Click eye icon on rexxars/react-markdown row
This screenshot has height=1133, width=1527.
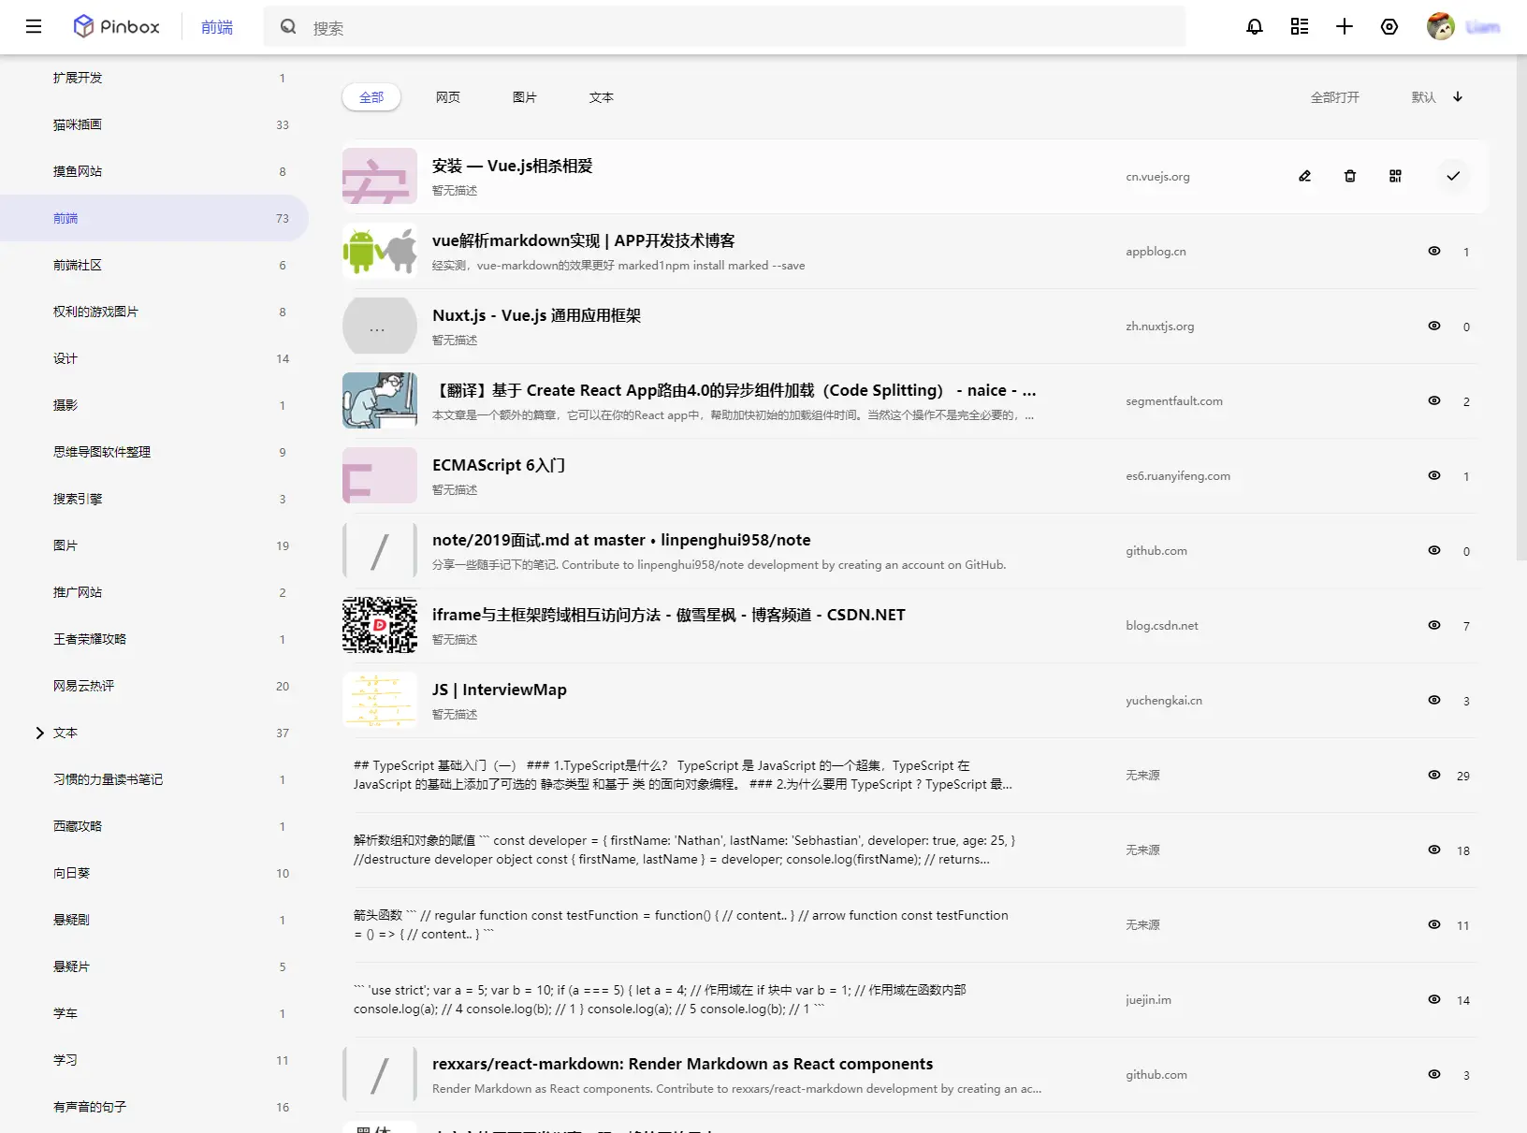tap(1434, 1074)
